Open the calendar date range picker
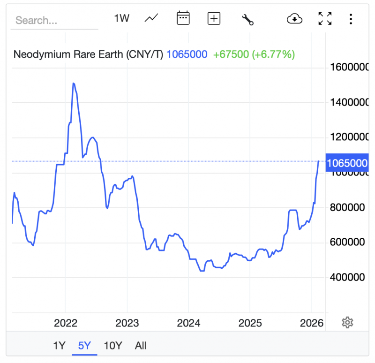This screenshot has height=363, width=375. coord(183,18)
